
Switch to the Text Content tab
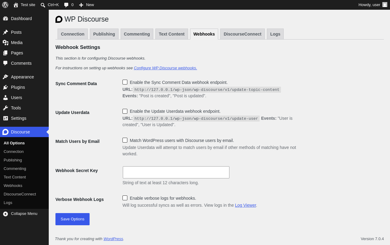tap(172, 34)
